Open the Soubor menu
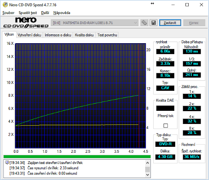 tap(8, 13)
